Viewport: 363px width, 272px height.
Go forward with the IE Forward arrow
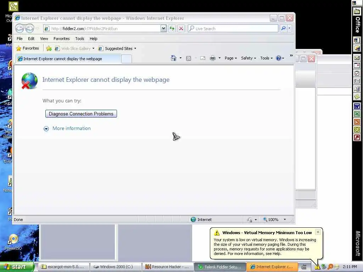[30, 28]
